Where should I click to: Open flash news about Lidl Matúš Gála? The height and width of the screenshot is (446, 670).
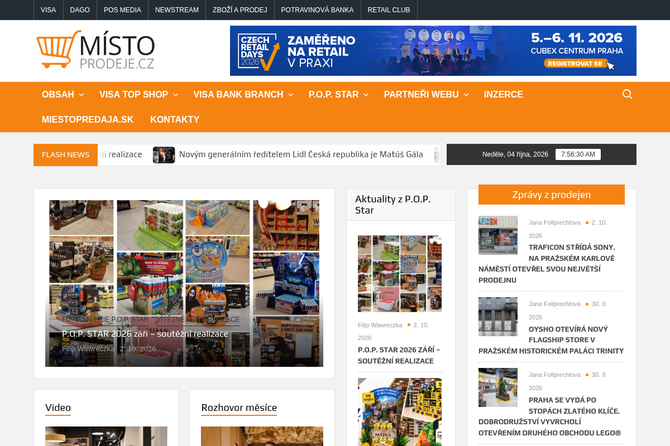pyautogui.click(x=301, y=154)
